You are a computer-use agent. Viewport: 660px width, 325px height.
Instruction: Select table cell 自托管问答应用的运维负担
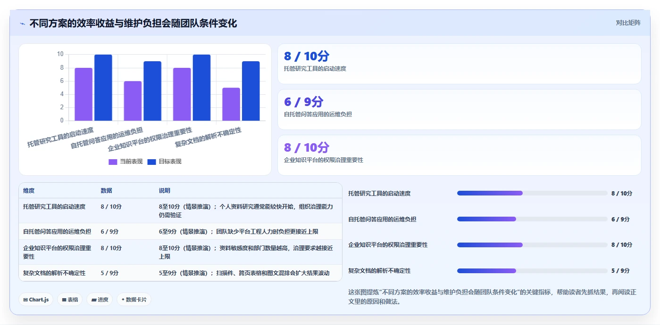[57, 232]
